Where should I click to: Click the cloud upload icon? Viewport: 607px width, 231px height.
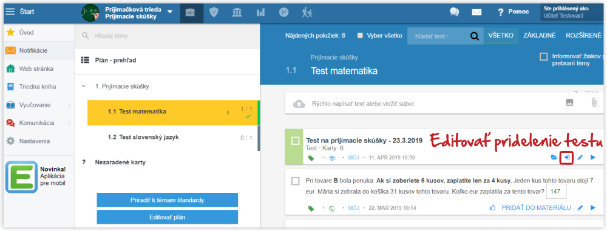[x=299, y=104]
